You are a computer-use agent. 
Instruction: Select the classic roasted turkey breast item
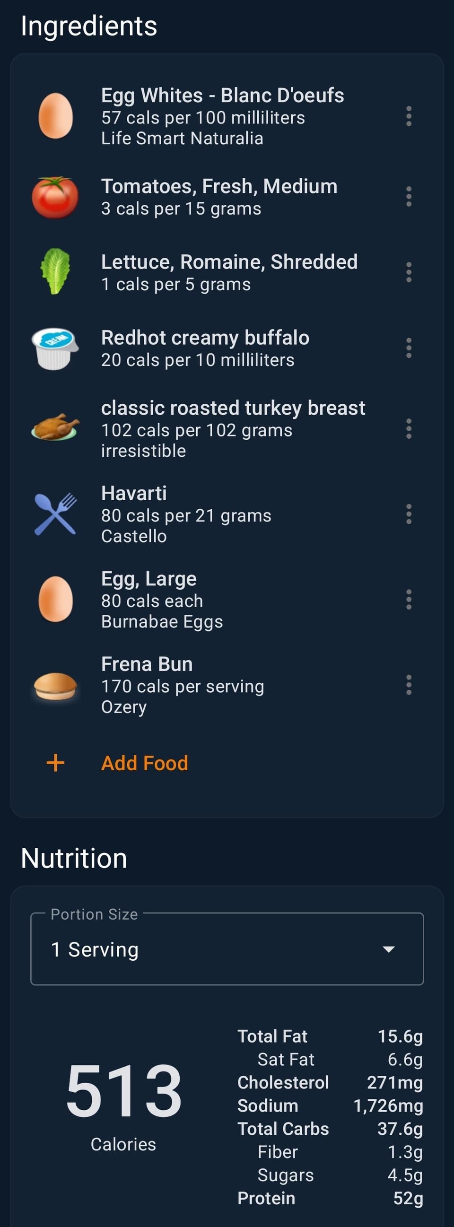click(233, 409)
